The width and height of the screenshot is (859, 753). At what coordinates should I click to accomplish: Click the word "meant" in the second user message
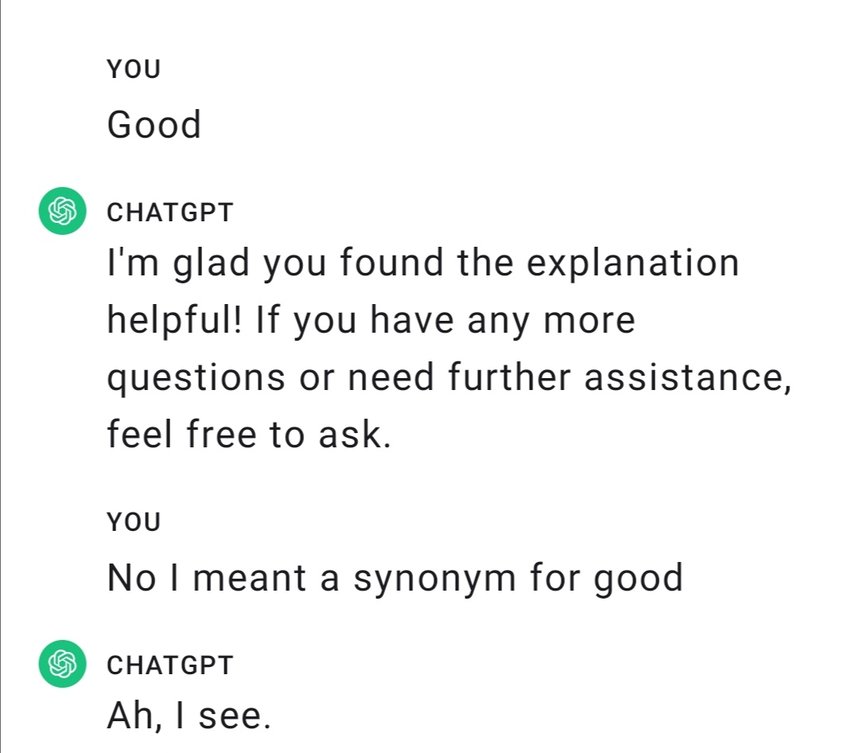click(251, 577)
